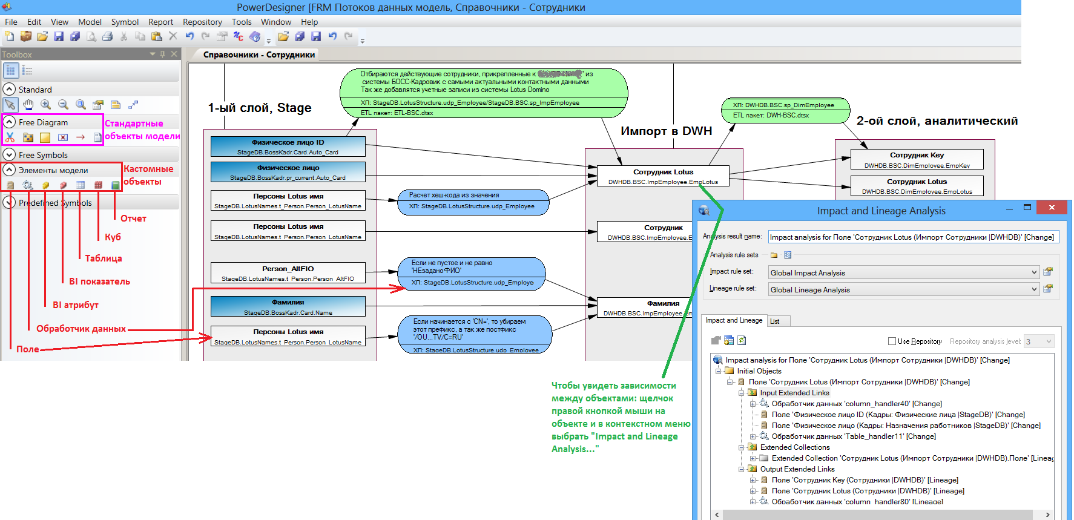Collapse the Free Diagram toolbox group

[9, 122]
